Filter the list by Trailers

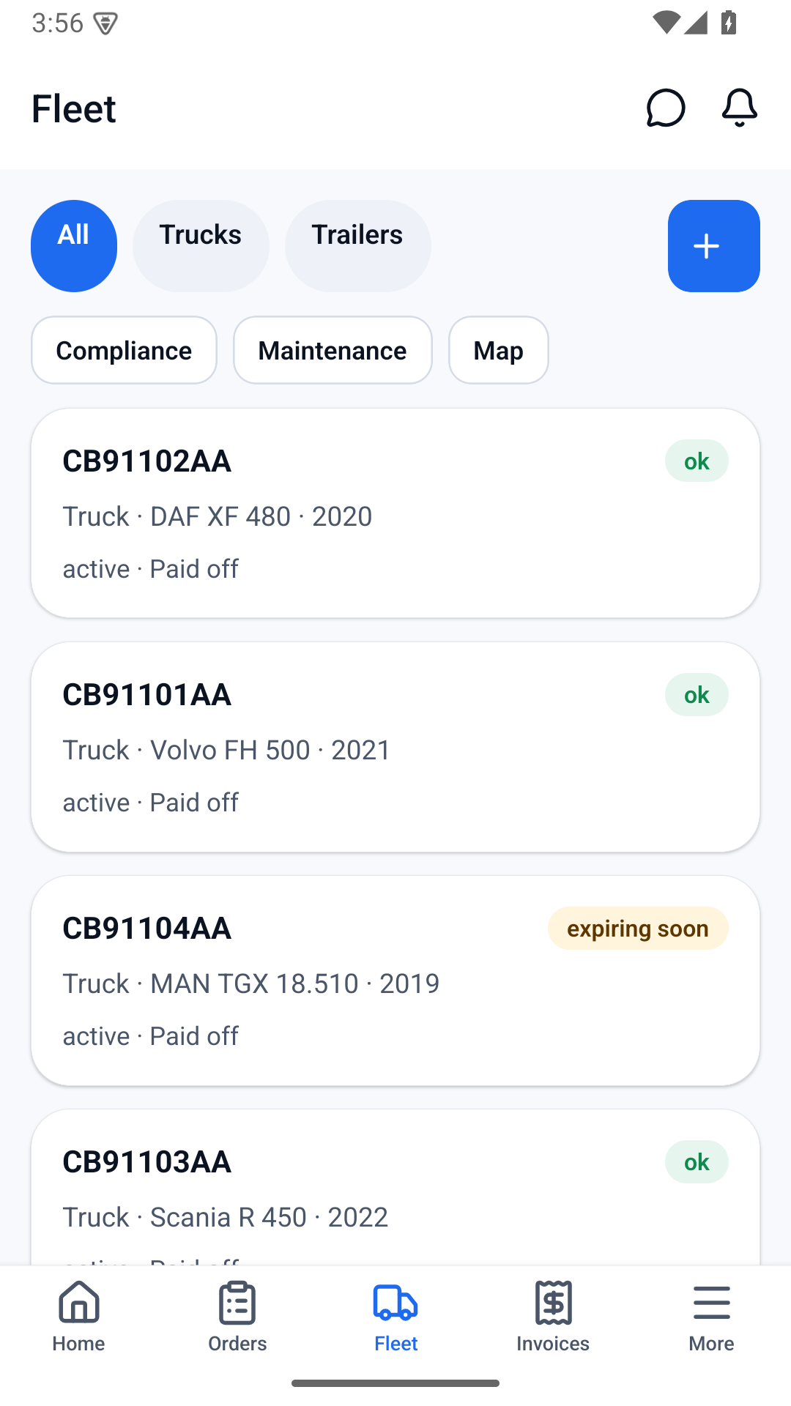pyautogui.click(x=358, y=246)
